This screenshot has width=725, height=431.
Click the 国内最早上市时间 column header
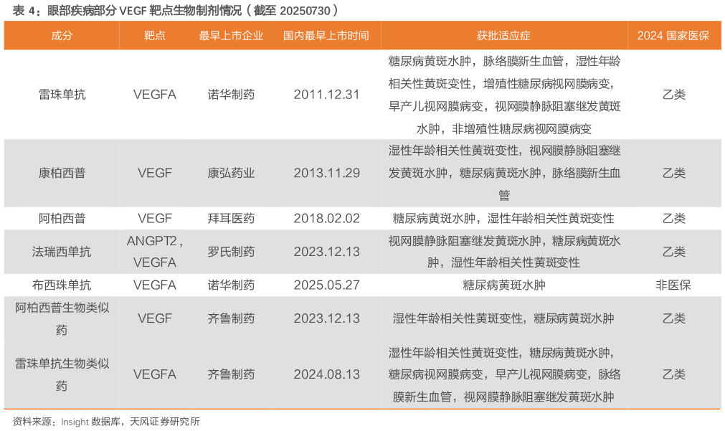pos(326,34)
